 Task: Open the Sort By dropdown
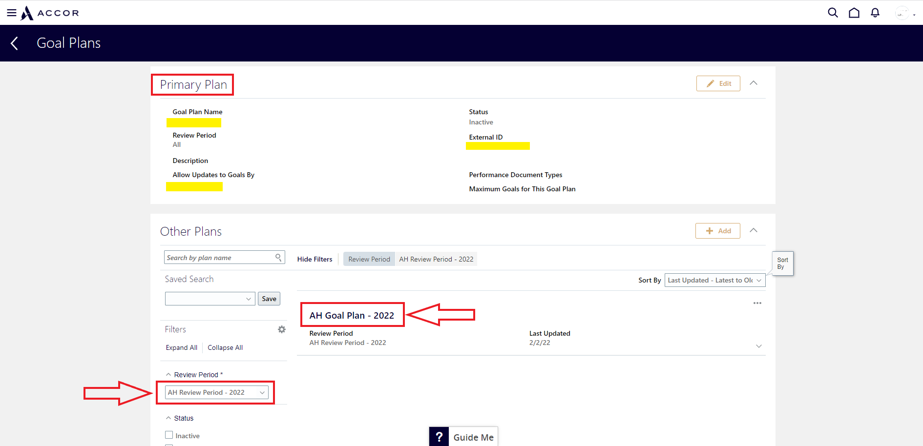[715, 280]
